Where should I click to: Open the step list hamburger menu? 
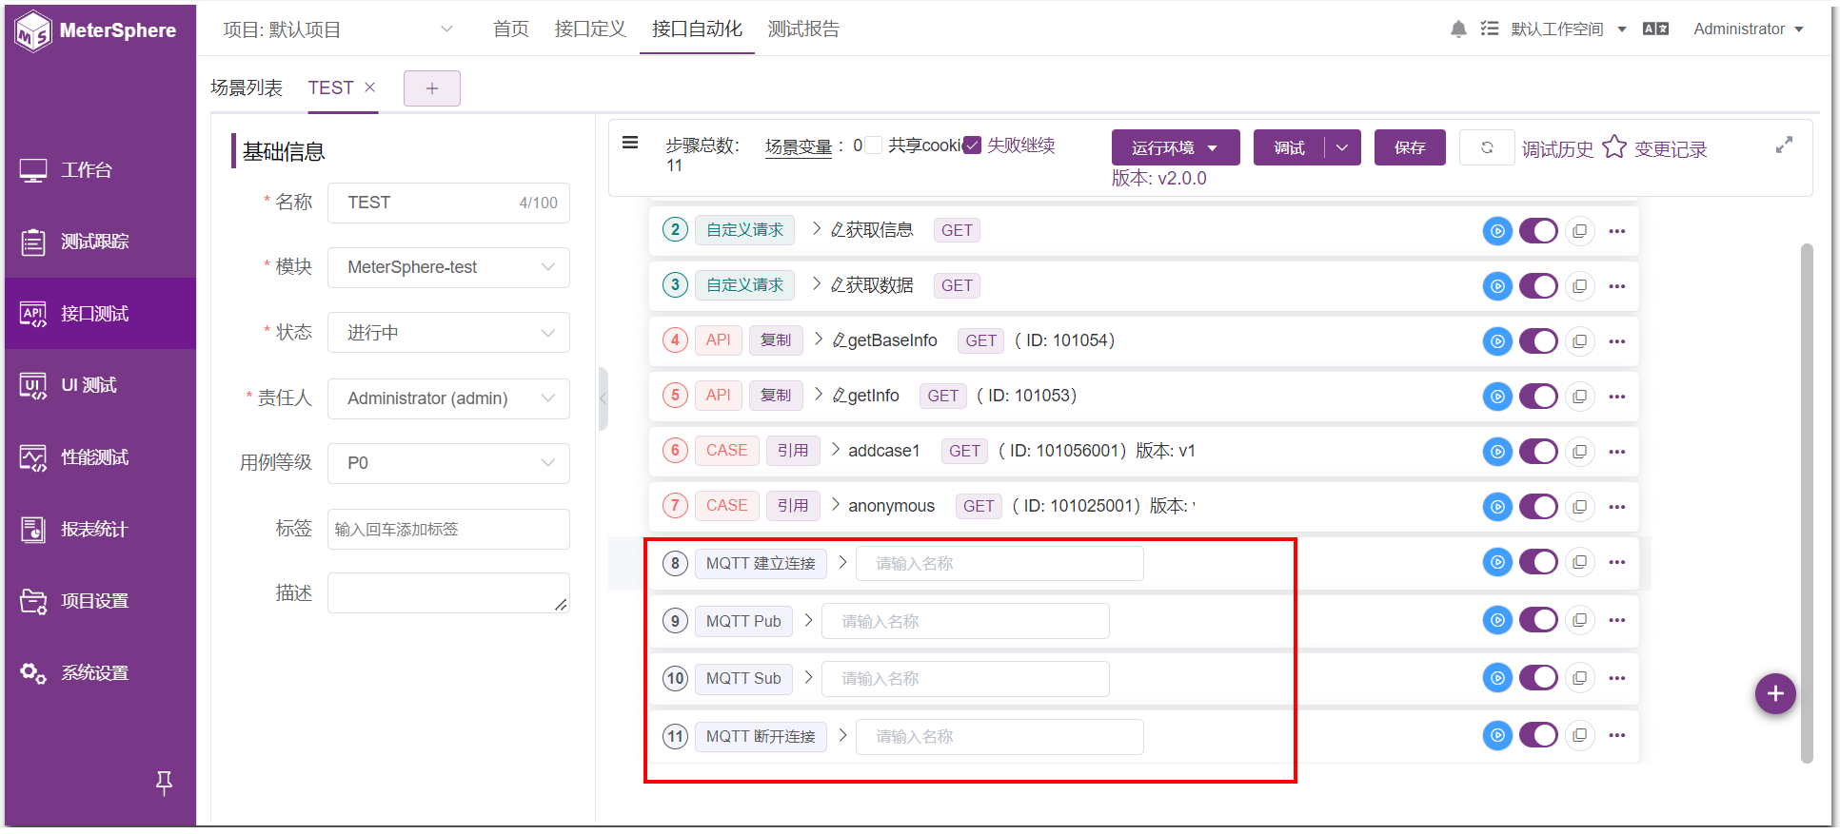pyautogui.click(x=630, y=143)
